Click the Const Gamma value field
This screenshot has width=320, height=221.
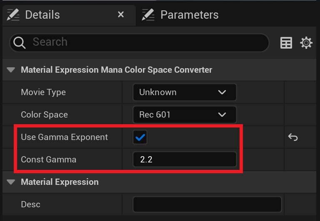184,160
